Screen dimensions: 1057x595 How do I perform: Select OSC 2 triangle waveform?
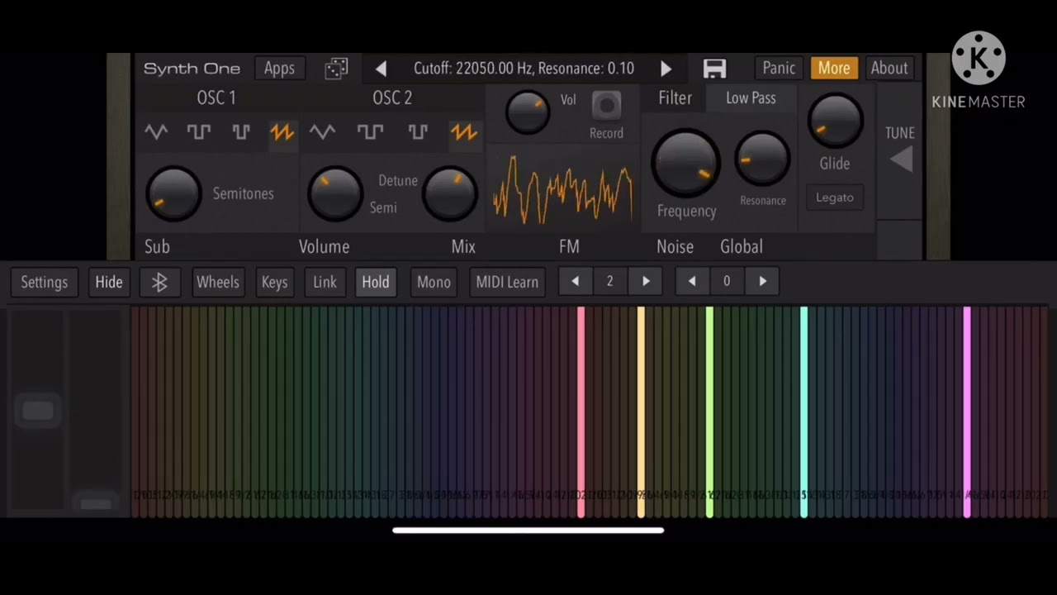click(322, 131)
